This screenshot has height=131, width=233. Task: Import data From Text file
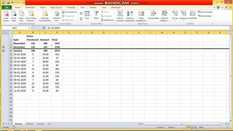tap(21, 16)
